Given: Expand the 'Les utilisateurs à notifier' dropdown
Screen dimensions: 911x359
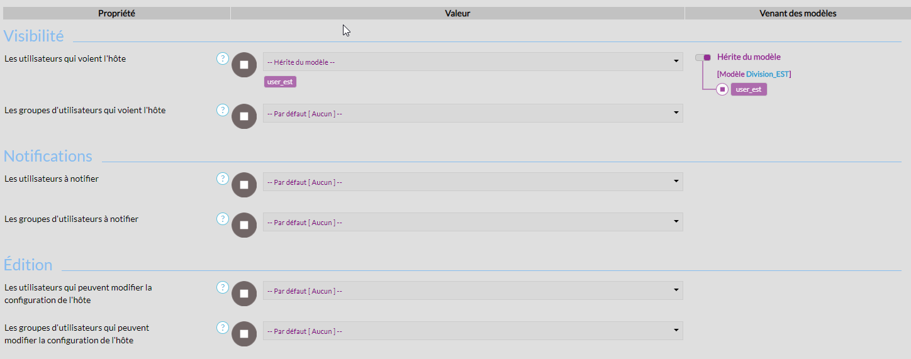Looking at the screenshot, I should click(x=472, y=182).
